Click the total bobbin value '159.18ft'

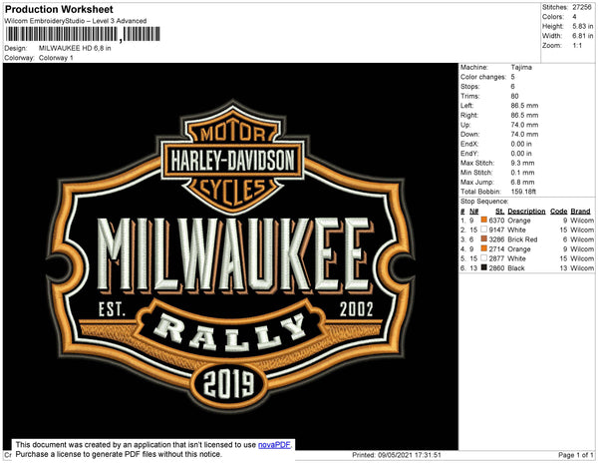[523, 192]
